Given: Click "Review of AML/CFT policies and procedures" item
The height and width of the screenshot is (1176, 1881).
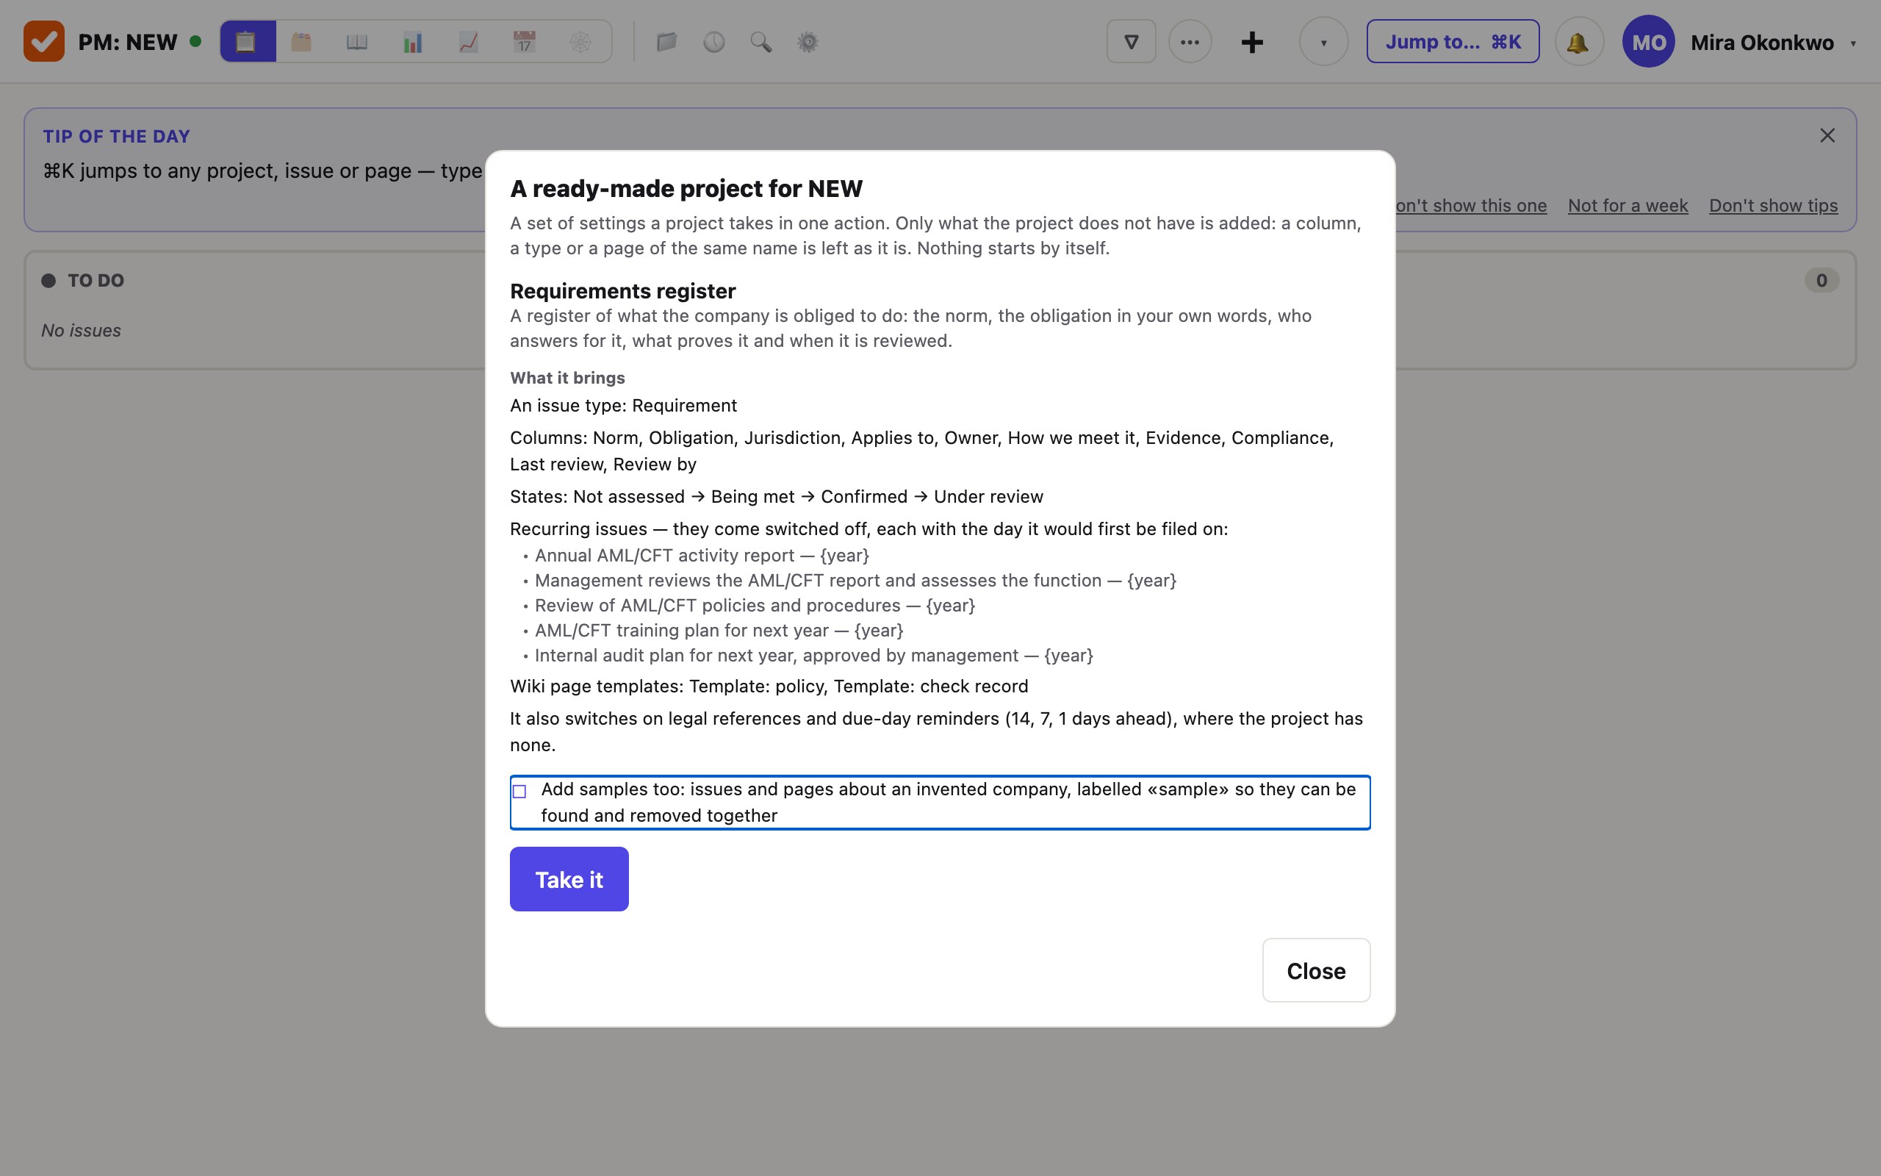Looking at the screenshot, I should tap(755, 605).
